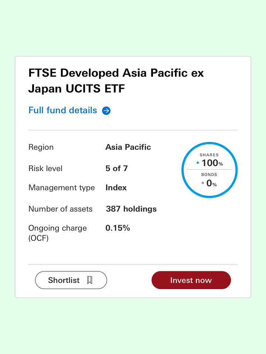Image resolution: width=266 pixels, height=354 pixels.
Task: Add fund to Shortlist
Action: coord(71,280)
